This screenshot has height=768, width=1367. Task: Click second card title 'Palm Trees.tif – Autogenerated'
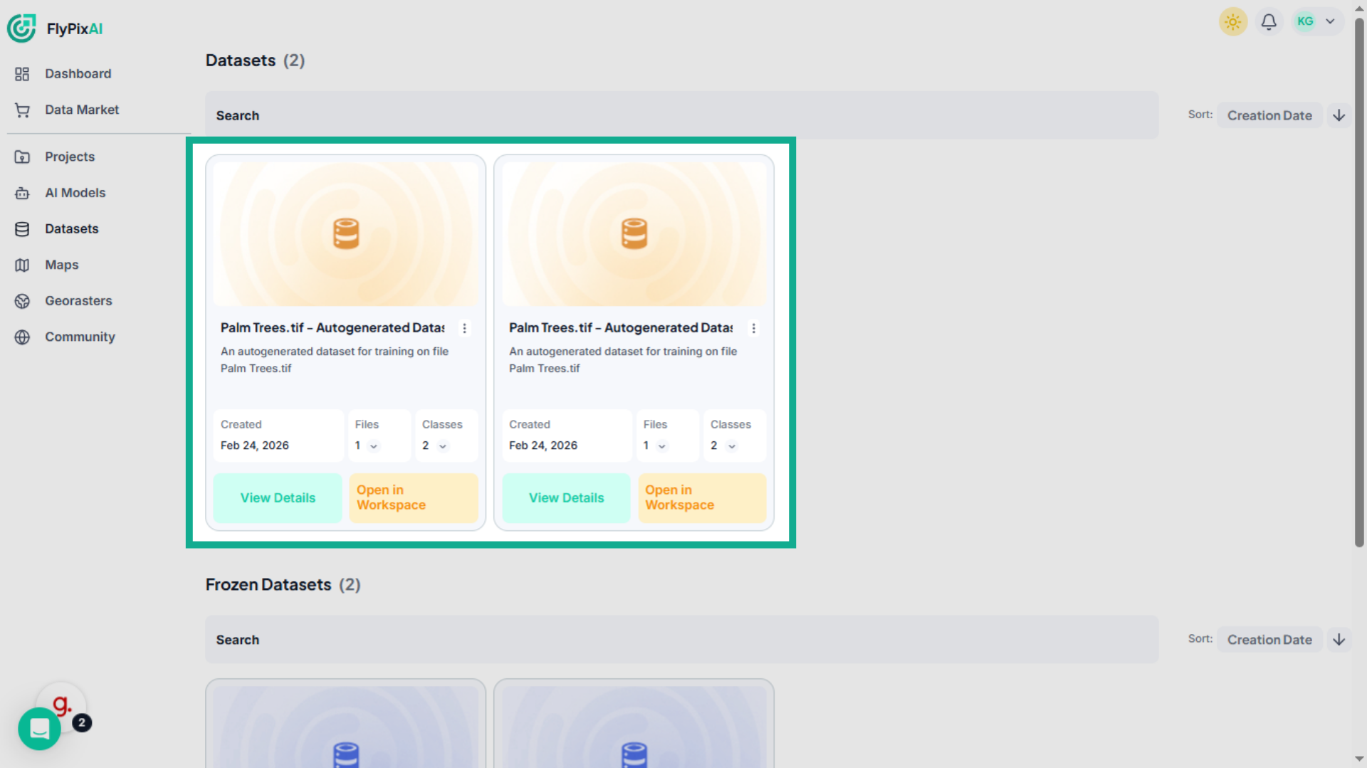(x=621, y=328)
